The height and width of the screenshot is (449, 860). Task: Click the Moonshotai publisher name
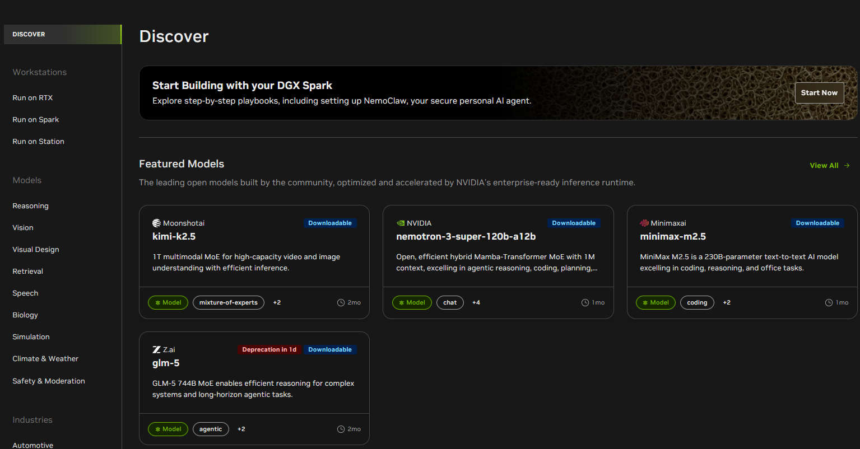[x=184, y=223]
